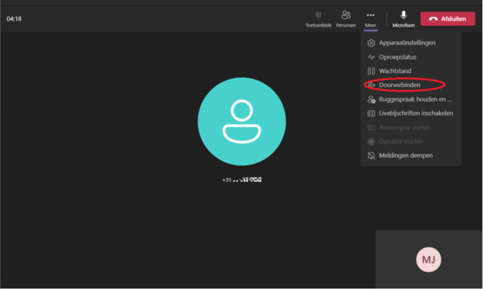Put the call on Wachtstand

[395, 71]
